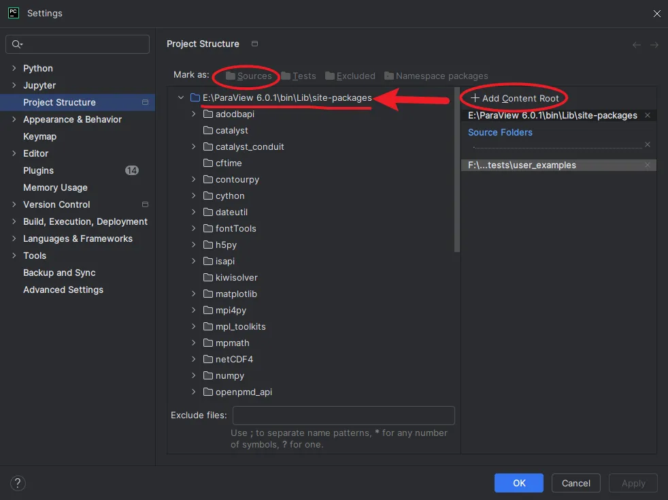This screenshot has width=668, height=500.
Task: Collapse the site-packages root folder
Action: (181, 97)
